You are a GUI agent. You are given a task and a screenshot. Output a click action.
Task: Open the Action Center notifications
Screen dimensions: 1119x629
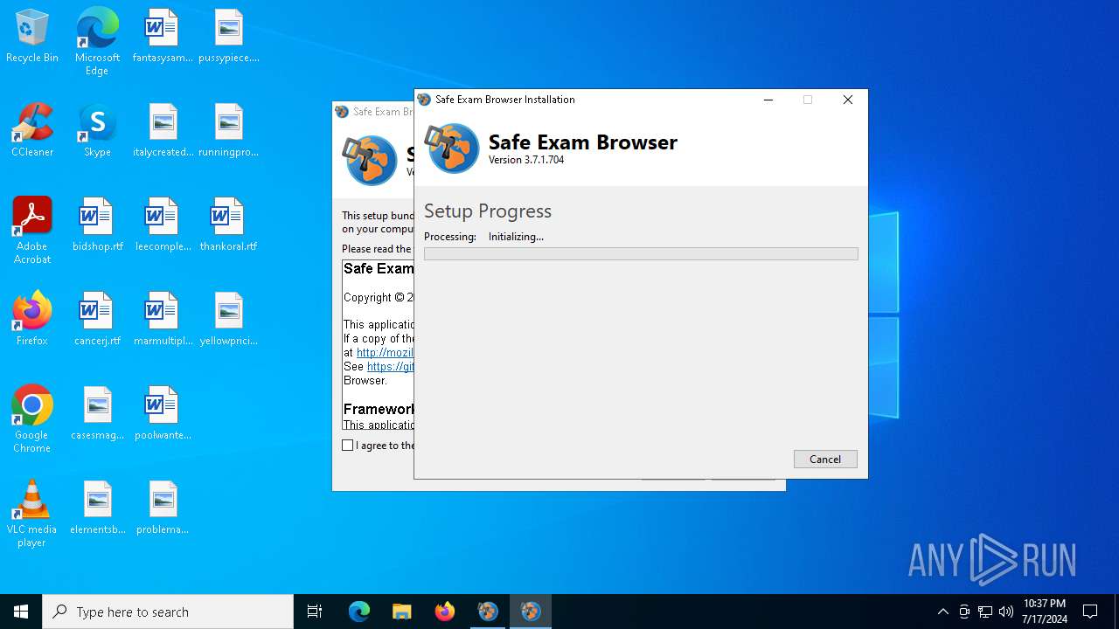point(1090,612)
